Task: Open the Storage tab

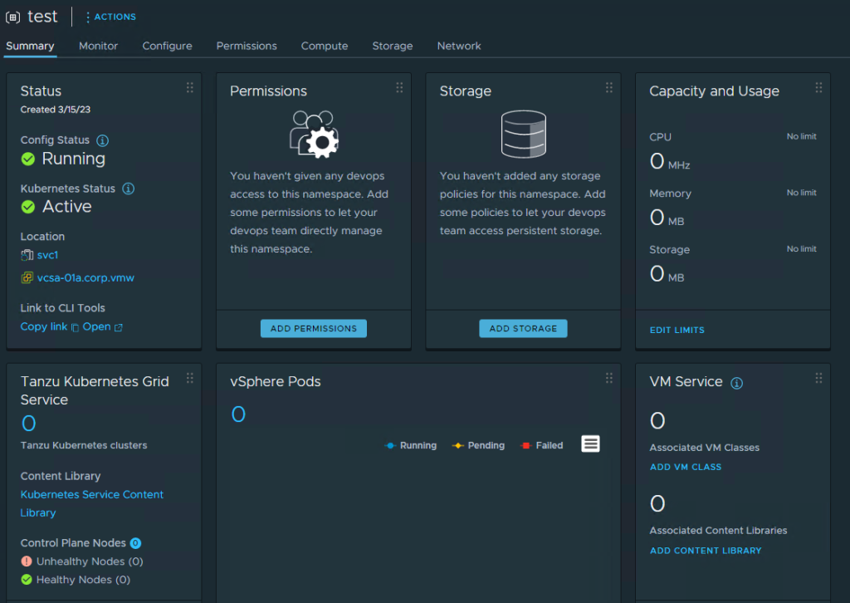Action: click(x=393, y=46)
